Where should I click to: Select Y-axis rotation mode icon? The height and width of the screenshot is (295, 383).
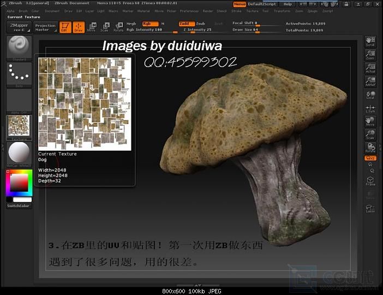(x=370, y=164)
